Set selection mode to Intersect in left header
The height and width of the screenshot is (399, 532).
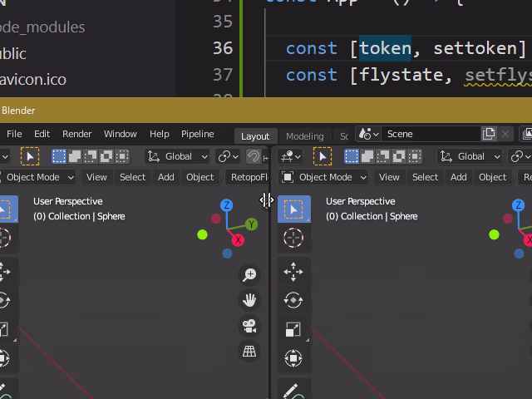(122, 156)
